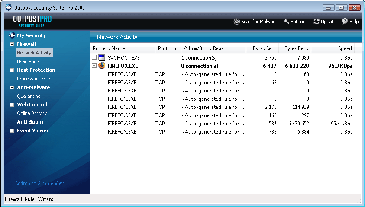Open Settings via the wrench icon
Viewport: 365px width, 207px height.
[286, 22]
